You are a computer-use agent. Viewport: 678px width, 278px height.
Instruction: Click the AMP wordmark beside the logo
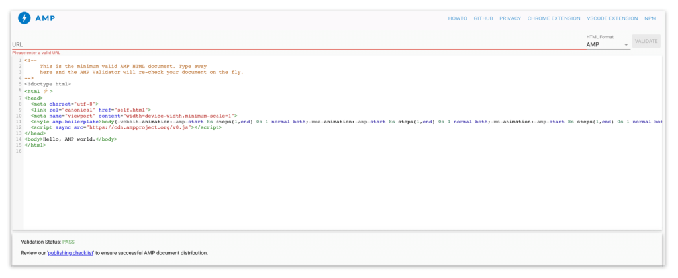click(x=45, y=18)
